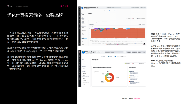Click the info icon next to 付费搜索 heading
This screenshot has height=104, width=182.
93,14
